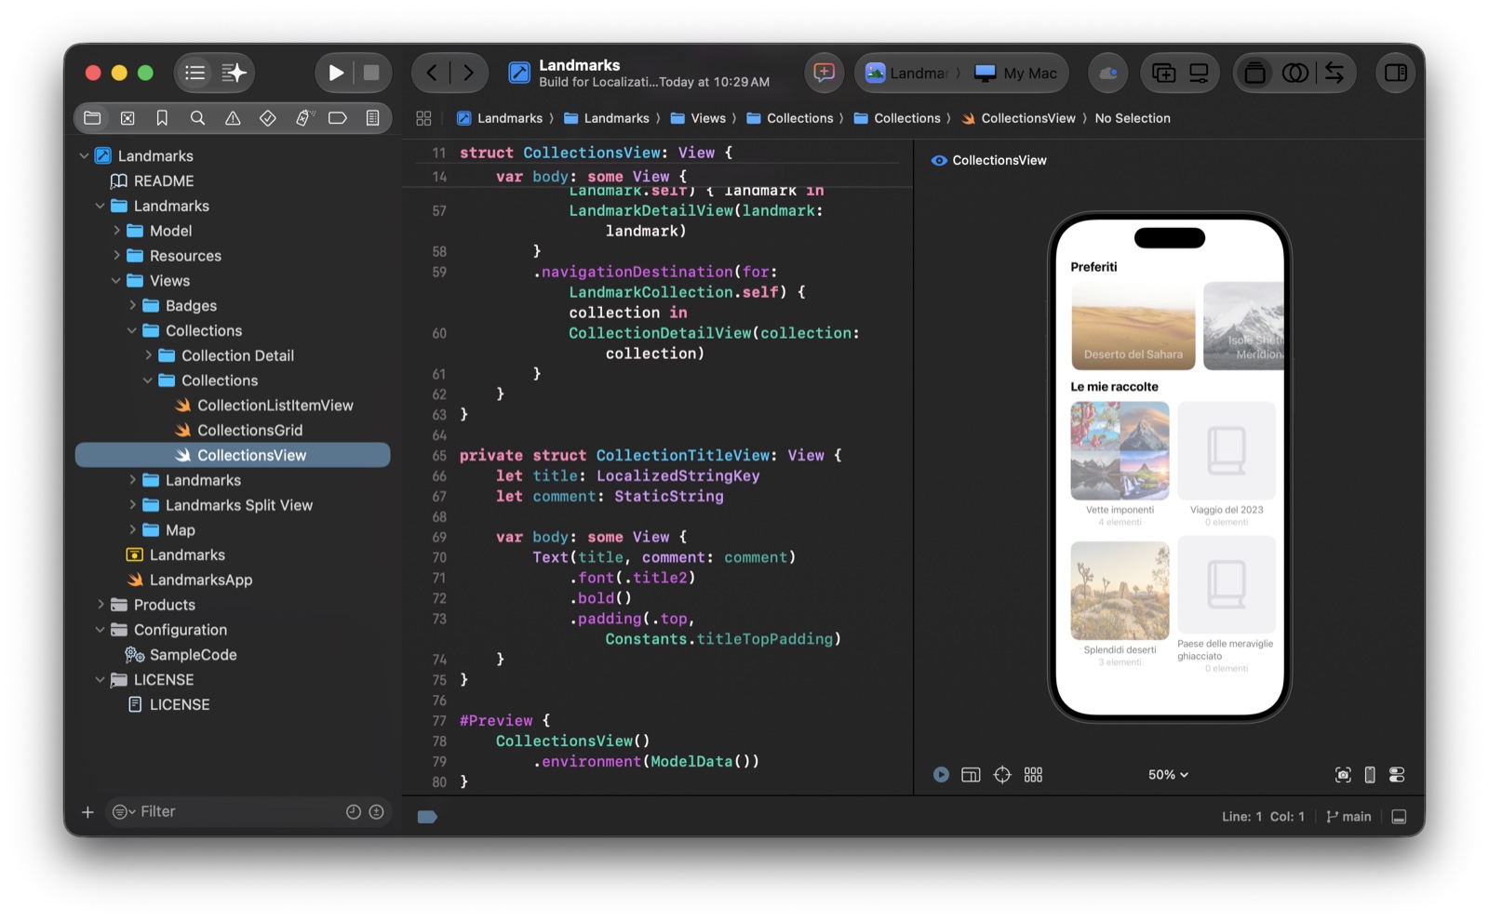Image resolution: width=1489 pixels, height=921 pixels.
Task: Go forward in editor history
Action: (468, 73)
